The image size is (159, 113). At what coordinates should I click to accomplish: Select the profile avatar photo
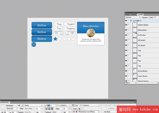click(x=91, y=33)
